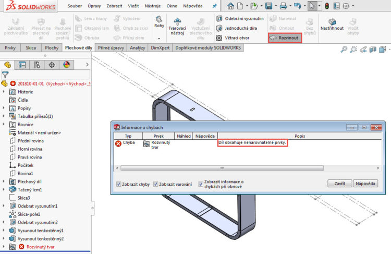Activate the Select cursor tool
This screenshot has width=391, height=254.
(312, 6)
